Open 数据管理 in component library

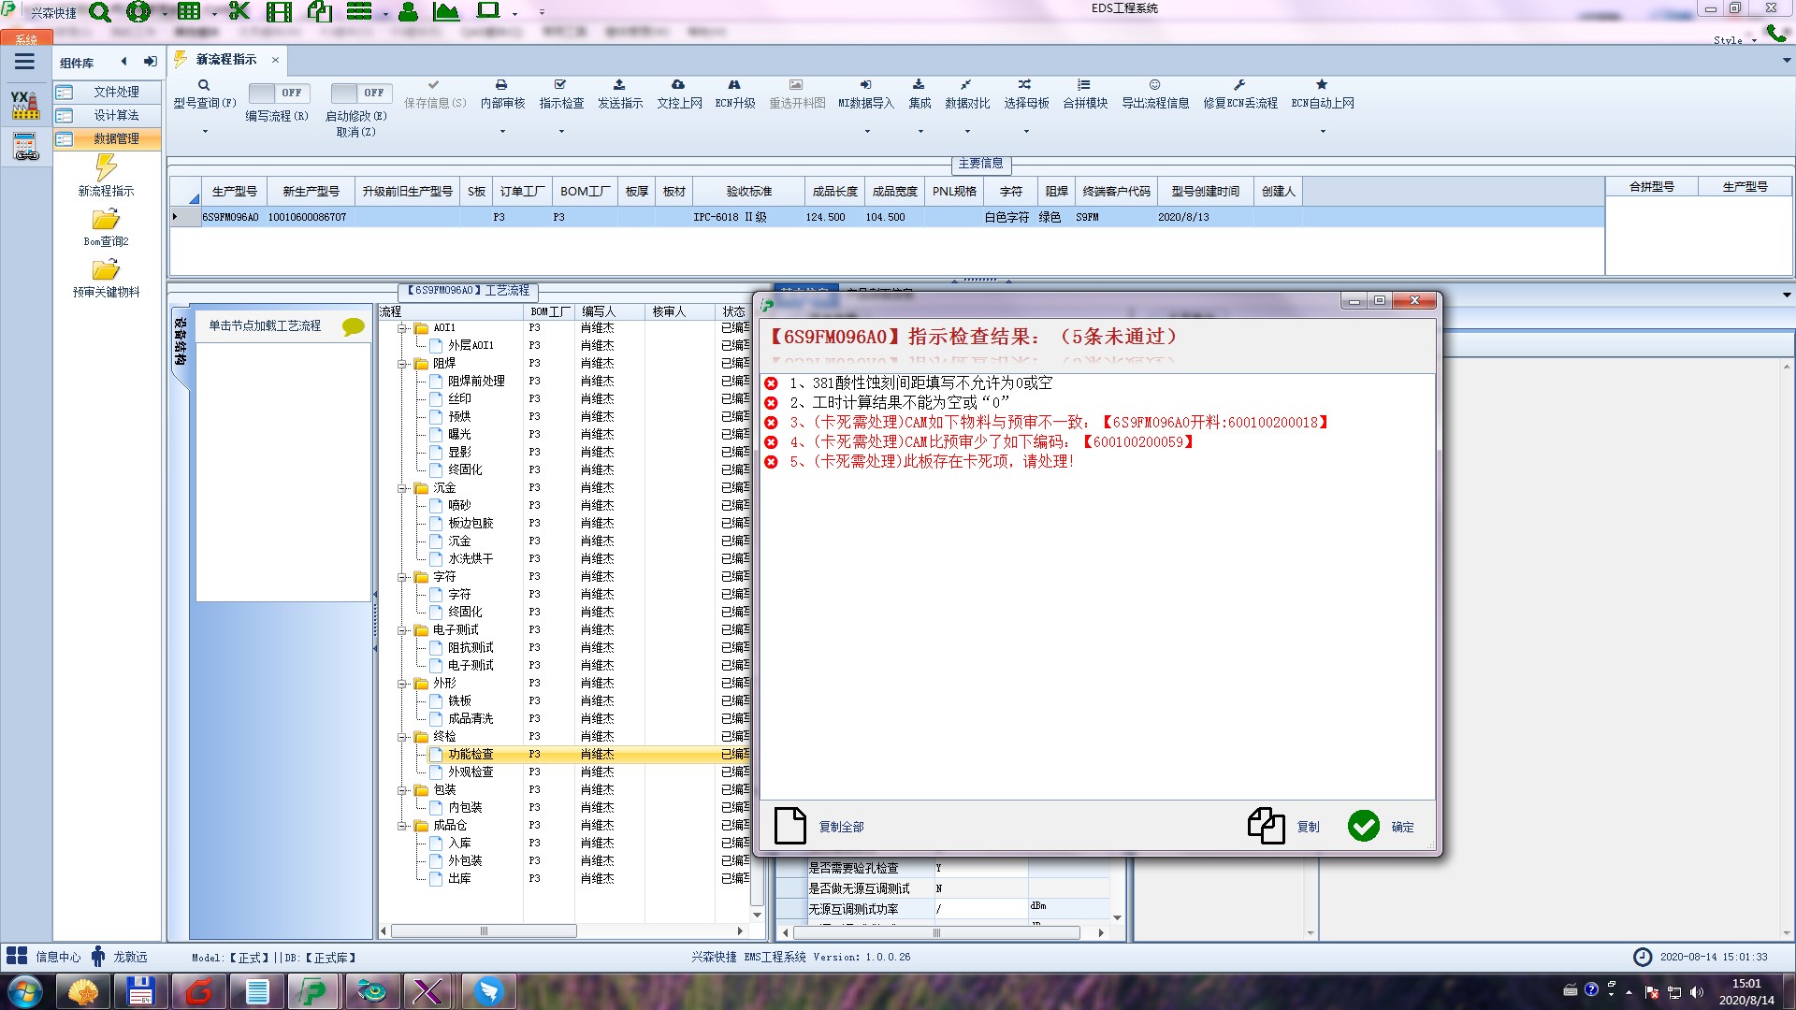116,138
